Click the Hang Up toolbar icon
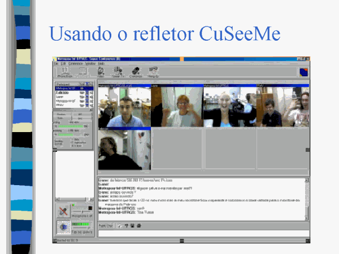Screen dimensions: 339x254 point(153,72)
